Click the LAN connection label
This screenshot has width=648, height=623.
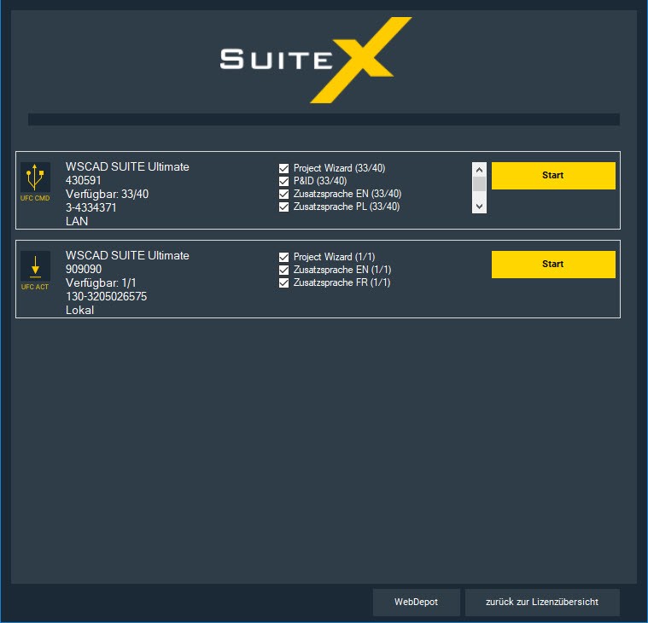[77, 221]
